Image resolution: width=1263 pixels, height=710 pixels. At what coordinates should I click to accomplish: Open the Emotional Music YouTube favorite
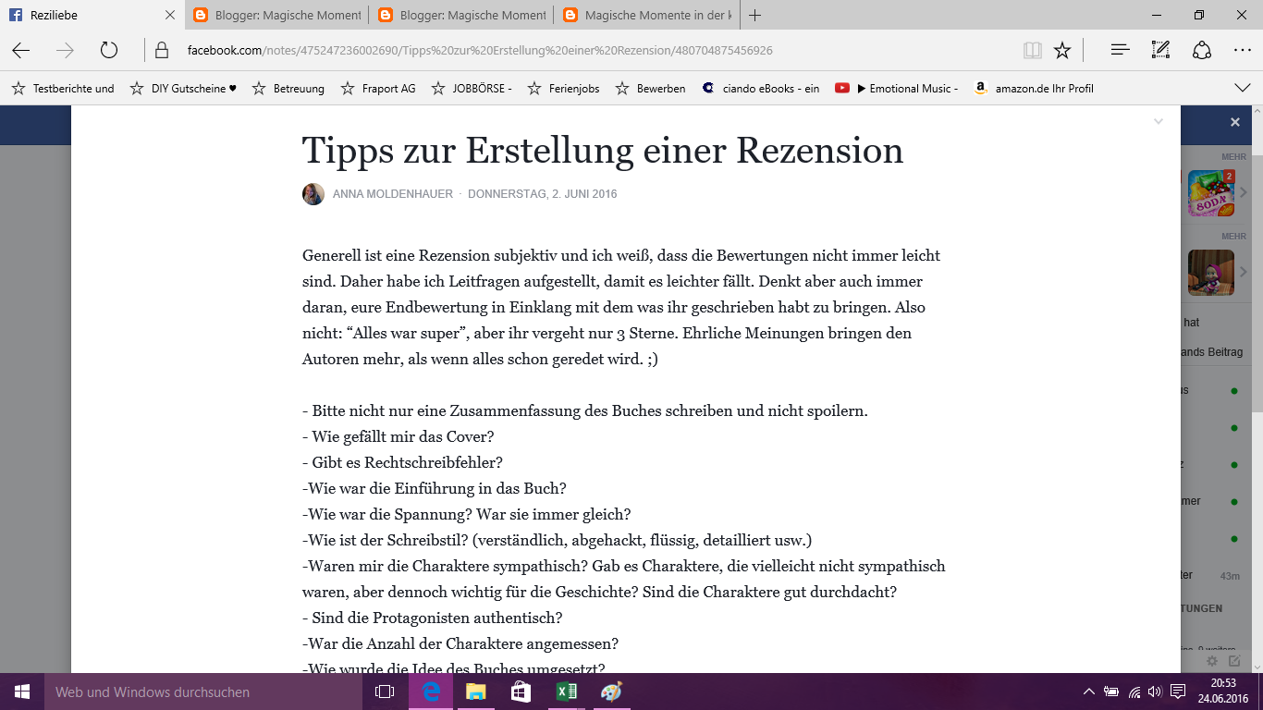(897, 89)
